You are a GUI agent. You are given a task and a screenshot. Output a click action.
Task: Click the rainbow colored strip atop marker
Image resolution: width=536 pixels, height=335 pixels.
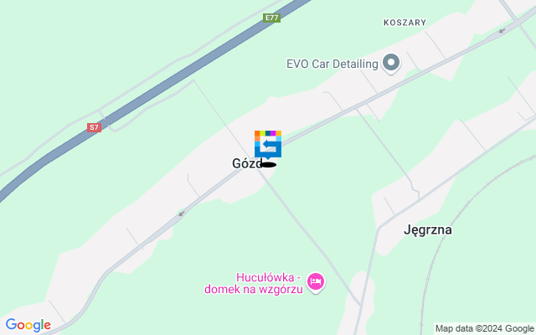click(268, 133)
